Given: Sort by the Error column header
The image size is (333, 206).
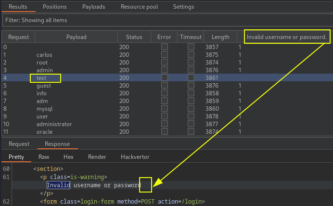Looking at the screenshot, I should tap(164, 37).
